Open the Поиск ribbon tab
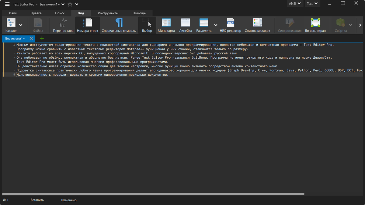 tap(60, 13)
